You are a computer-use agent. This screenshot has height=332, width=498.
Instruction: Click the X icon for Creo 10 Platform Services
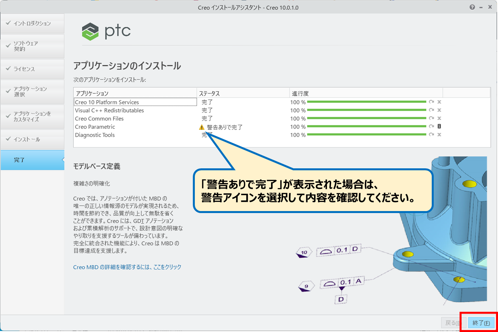click(x=439, y=102)
